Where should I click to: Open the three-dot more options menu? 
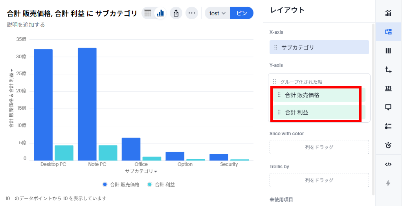click(192, 13)
